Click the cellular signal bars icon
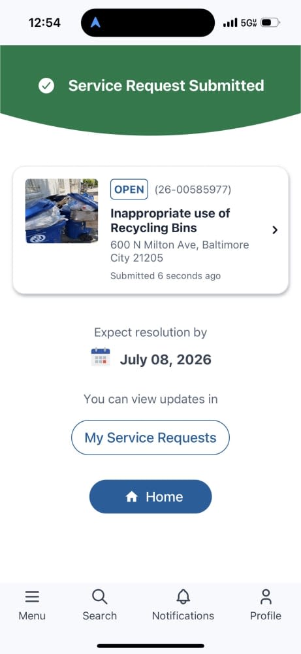 (x=230, y=22)
